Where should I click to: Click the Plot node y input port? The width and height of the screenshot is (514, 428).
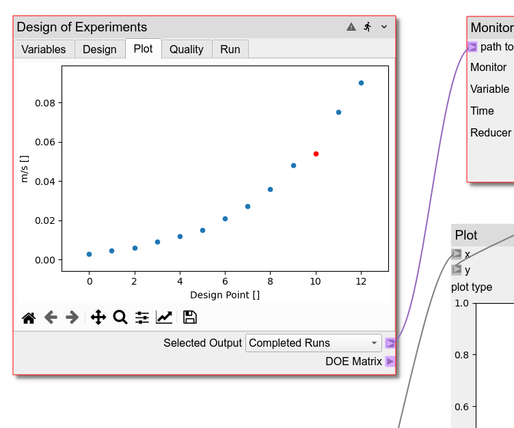tap(457, 270)
